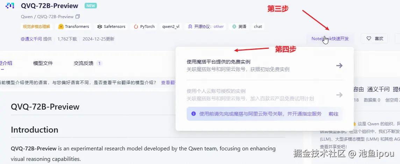Screen dimensions: 400x164
Task: Click the ModelScope logo icon
Action: 10,6
